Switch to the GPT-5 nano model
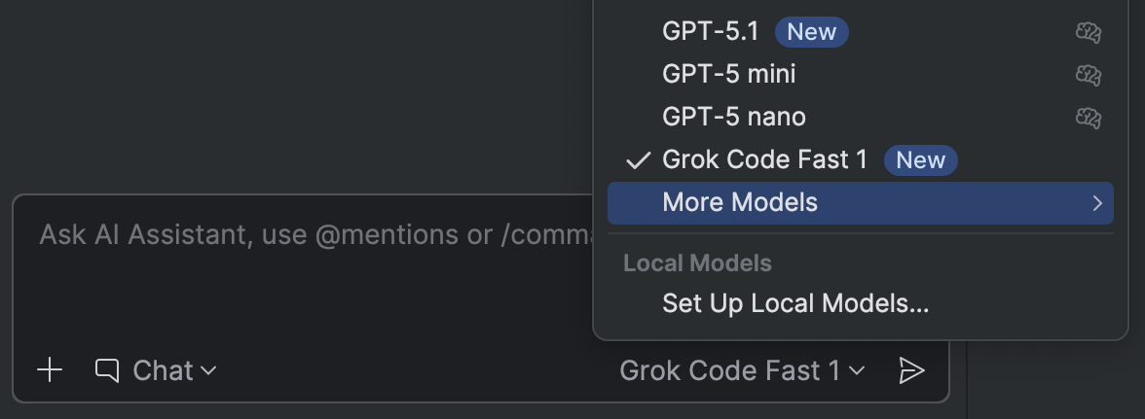Viewport: 1145px width, 419px height. [733, 117]
